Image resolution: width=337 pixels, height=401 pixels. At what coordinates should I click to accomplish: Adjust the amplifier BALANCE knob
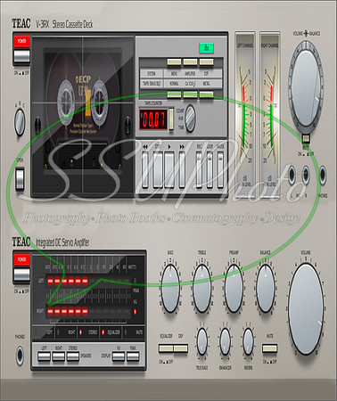tap(266, 288)
